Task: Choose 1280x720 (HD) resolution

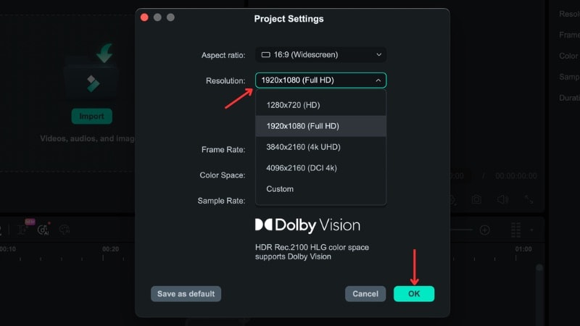Action: point(293,105)
